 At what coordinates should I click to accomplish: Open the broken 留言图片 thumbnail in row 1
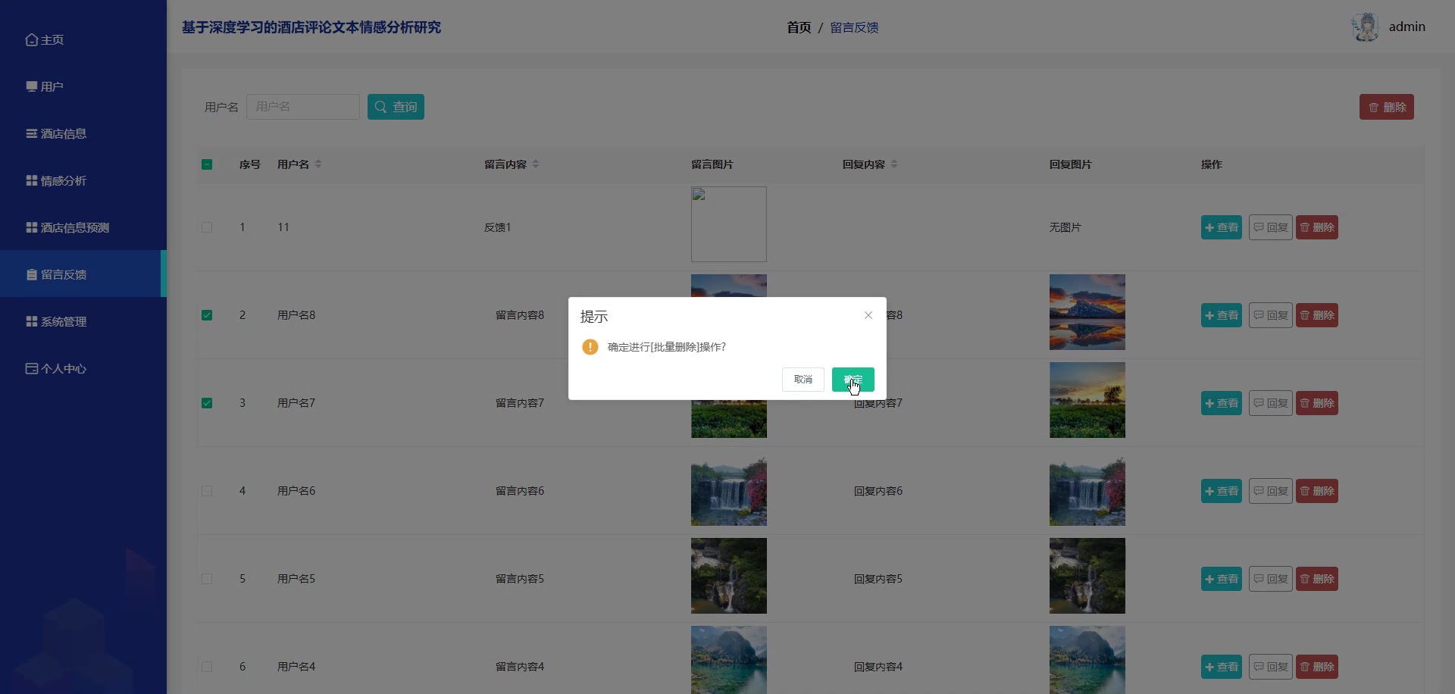729,224
